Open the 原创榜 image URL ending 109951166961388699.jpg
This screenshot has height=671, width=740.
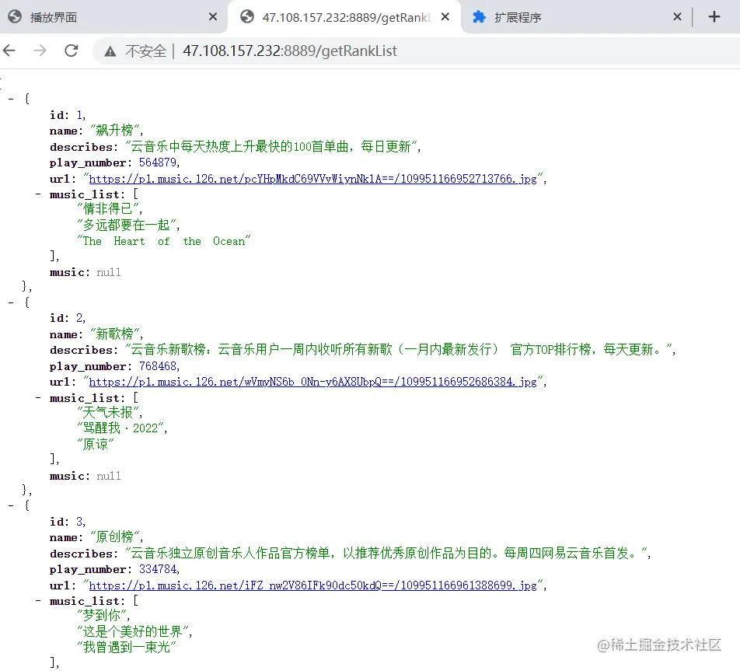[312, 585]
